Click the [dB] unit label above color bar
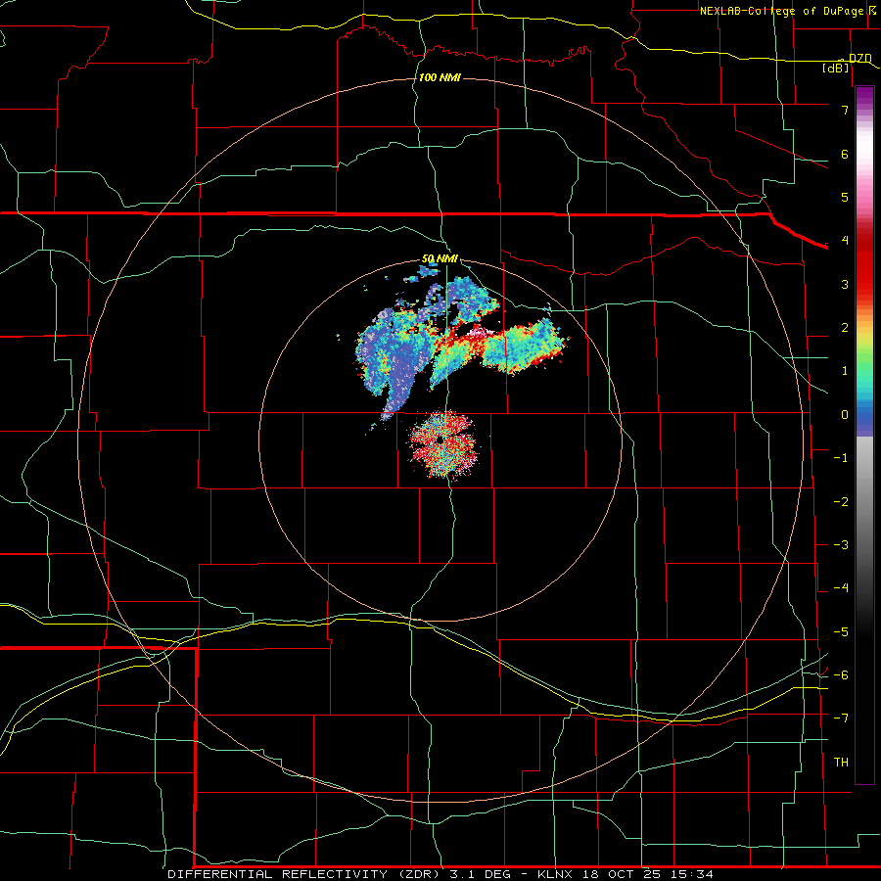 [x=836, y=68]
